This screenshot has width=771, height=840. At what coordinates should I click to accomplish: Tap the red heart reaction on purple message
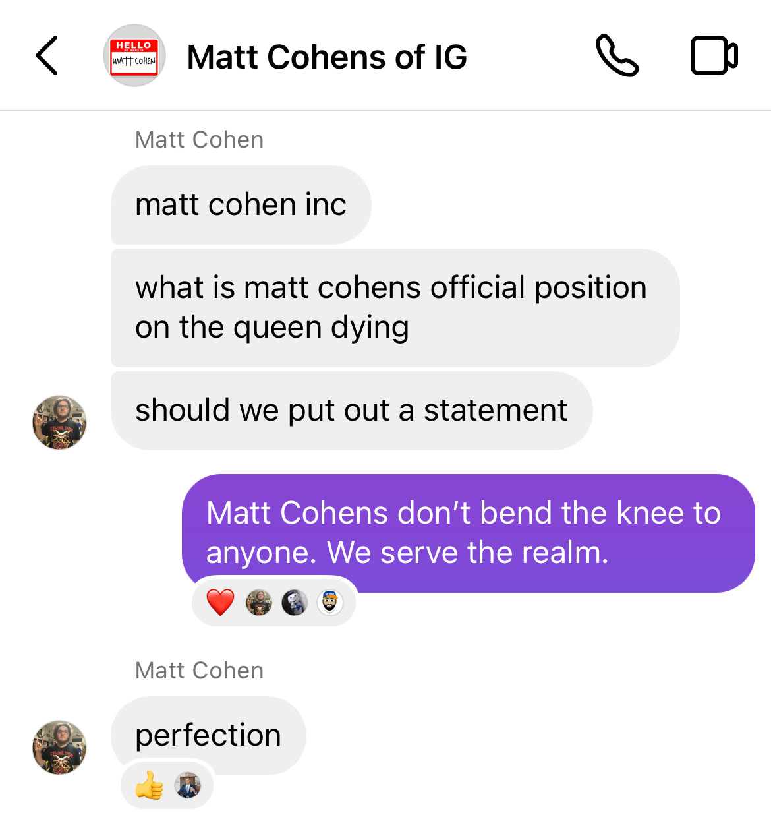tap(220, 602)
